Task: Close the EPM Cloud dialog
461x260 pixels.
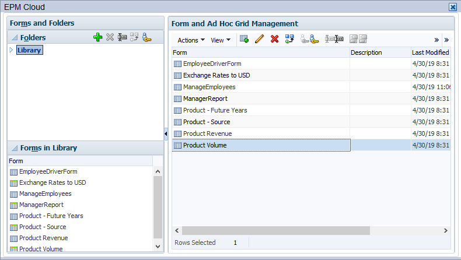Action: [x=453, y=7]
